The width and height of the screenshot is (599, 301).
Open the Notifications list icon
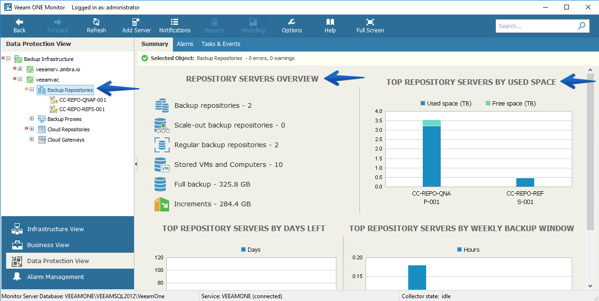pyautogui.click(x=175, y=22)
